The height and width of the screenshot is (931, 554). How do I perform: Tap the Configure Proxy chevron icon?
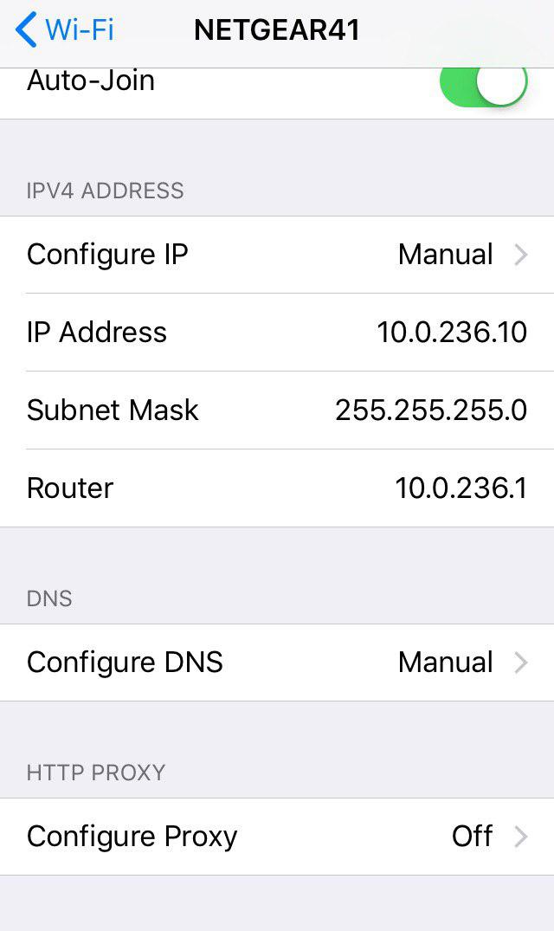pyautogui.click(x=520, y=837)
